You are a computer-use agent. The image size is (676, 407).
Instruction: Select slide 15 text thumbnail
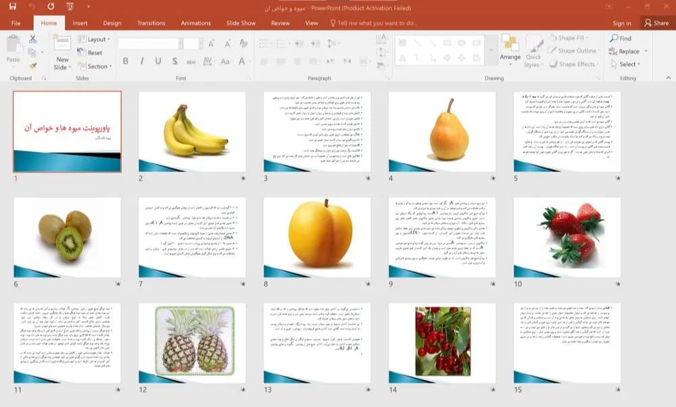tap(567, 344)
